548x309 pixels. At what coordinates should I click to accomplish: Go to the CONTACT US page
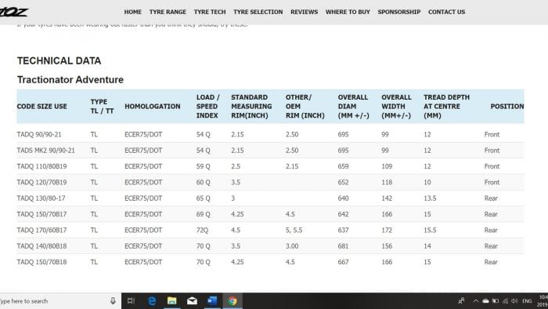(x=447, y=12)
